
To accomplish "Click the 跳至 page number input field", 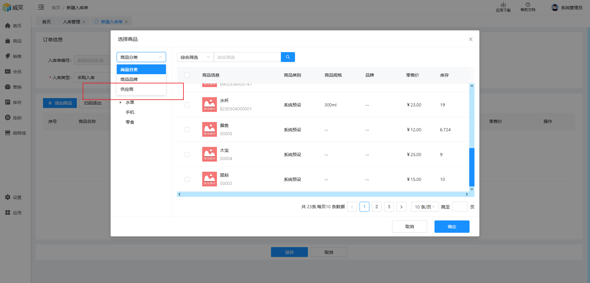I will [x=460, y=207].
